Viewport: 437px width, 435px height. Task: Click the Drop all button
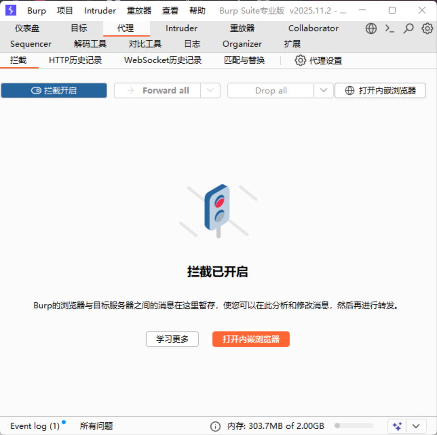(271, 90)
